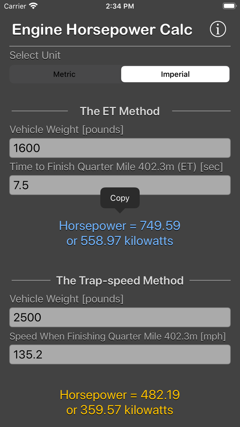Tap the ET Method section heading

click(x=120, y=111)
